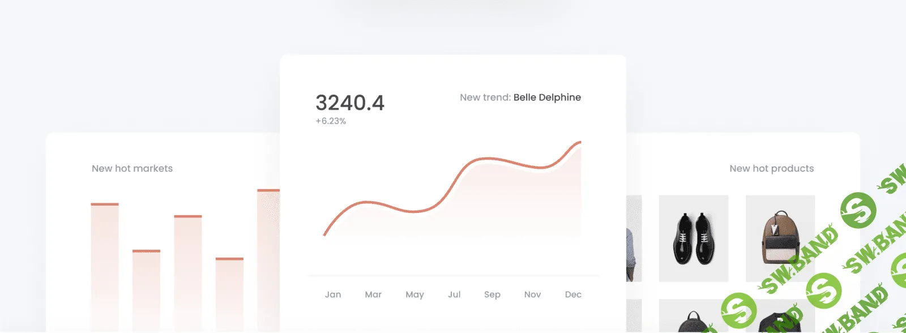The image size is (906, 333).
Task: Click the first bar in the New hot markets chart
Action: click(105, 266)
